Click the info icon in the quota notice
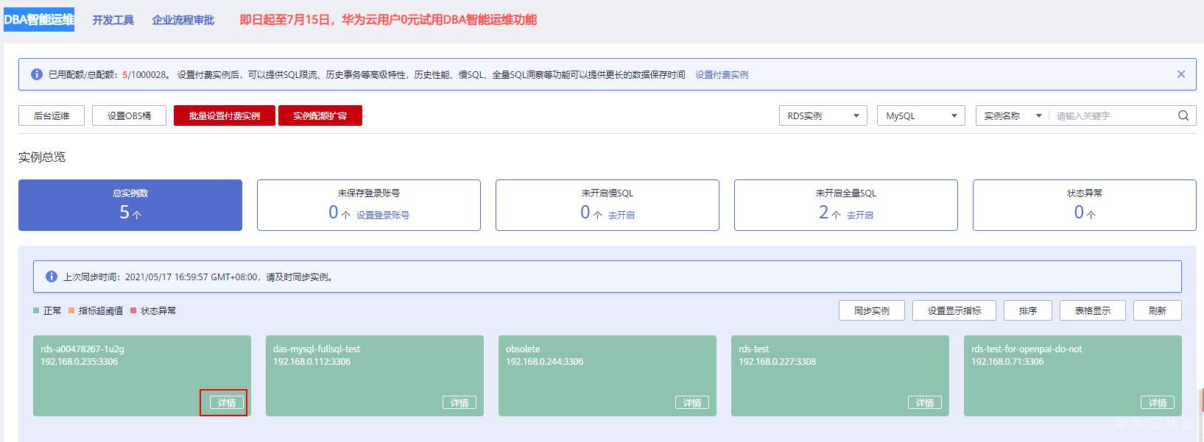Viewport: 1204px width, 442px height. coord(37,74)
